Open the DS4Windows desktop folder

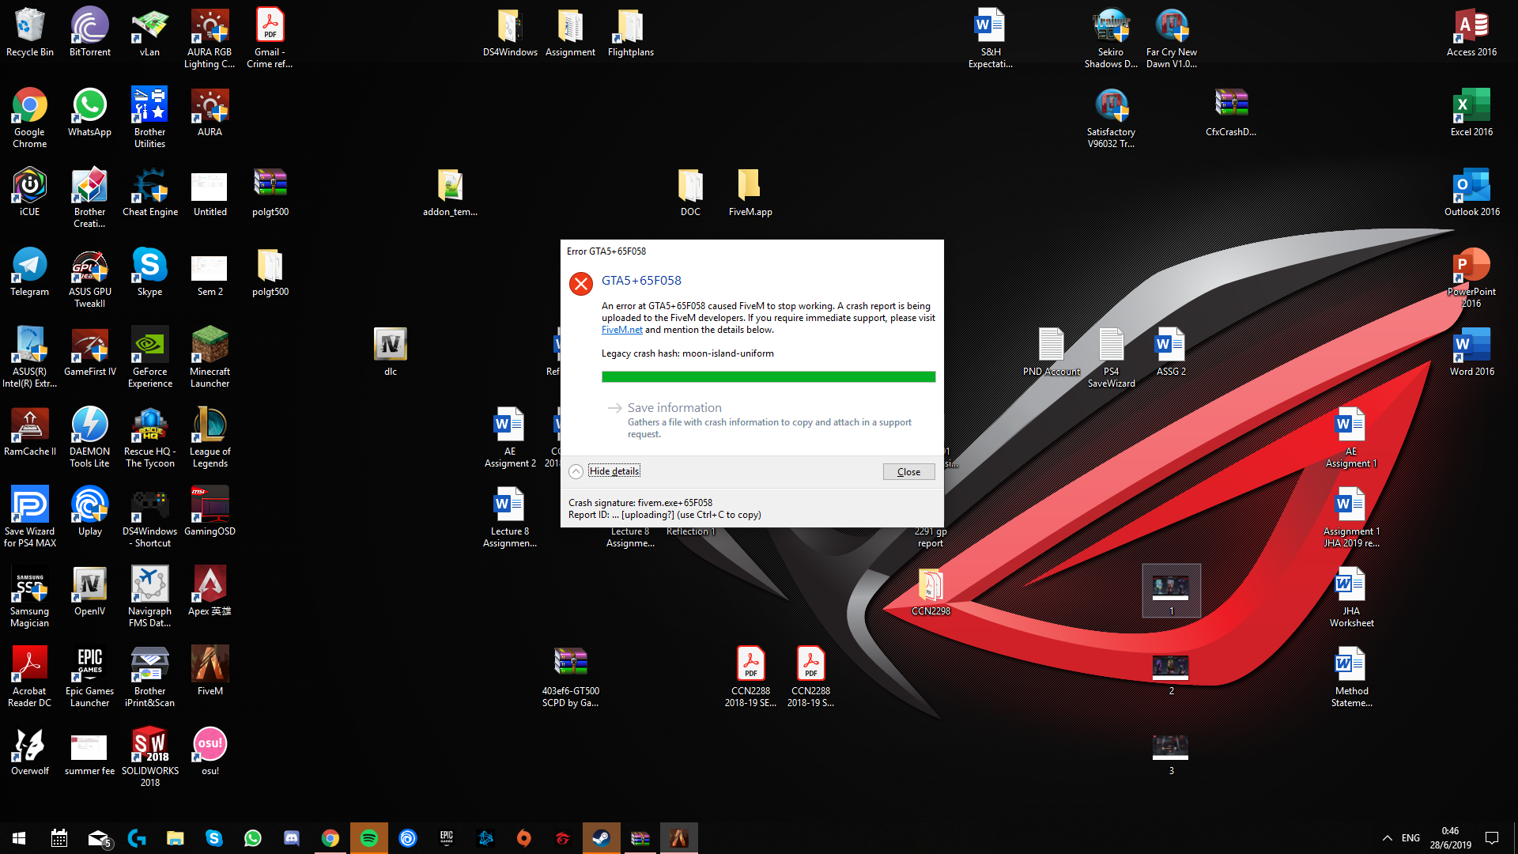click(x=510, y=27)
